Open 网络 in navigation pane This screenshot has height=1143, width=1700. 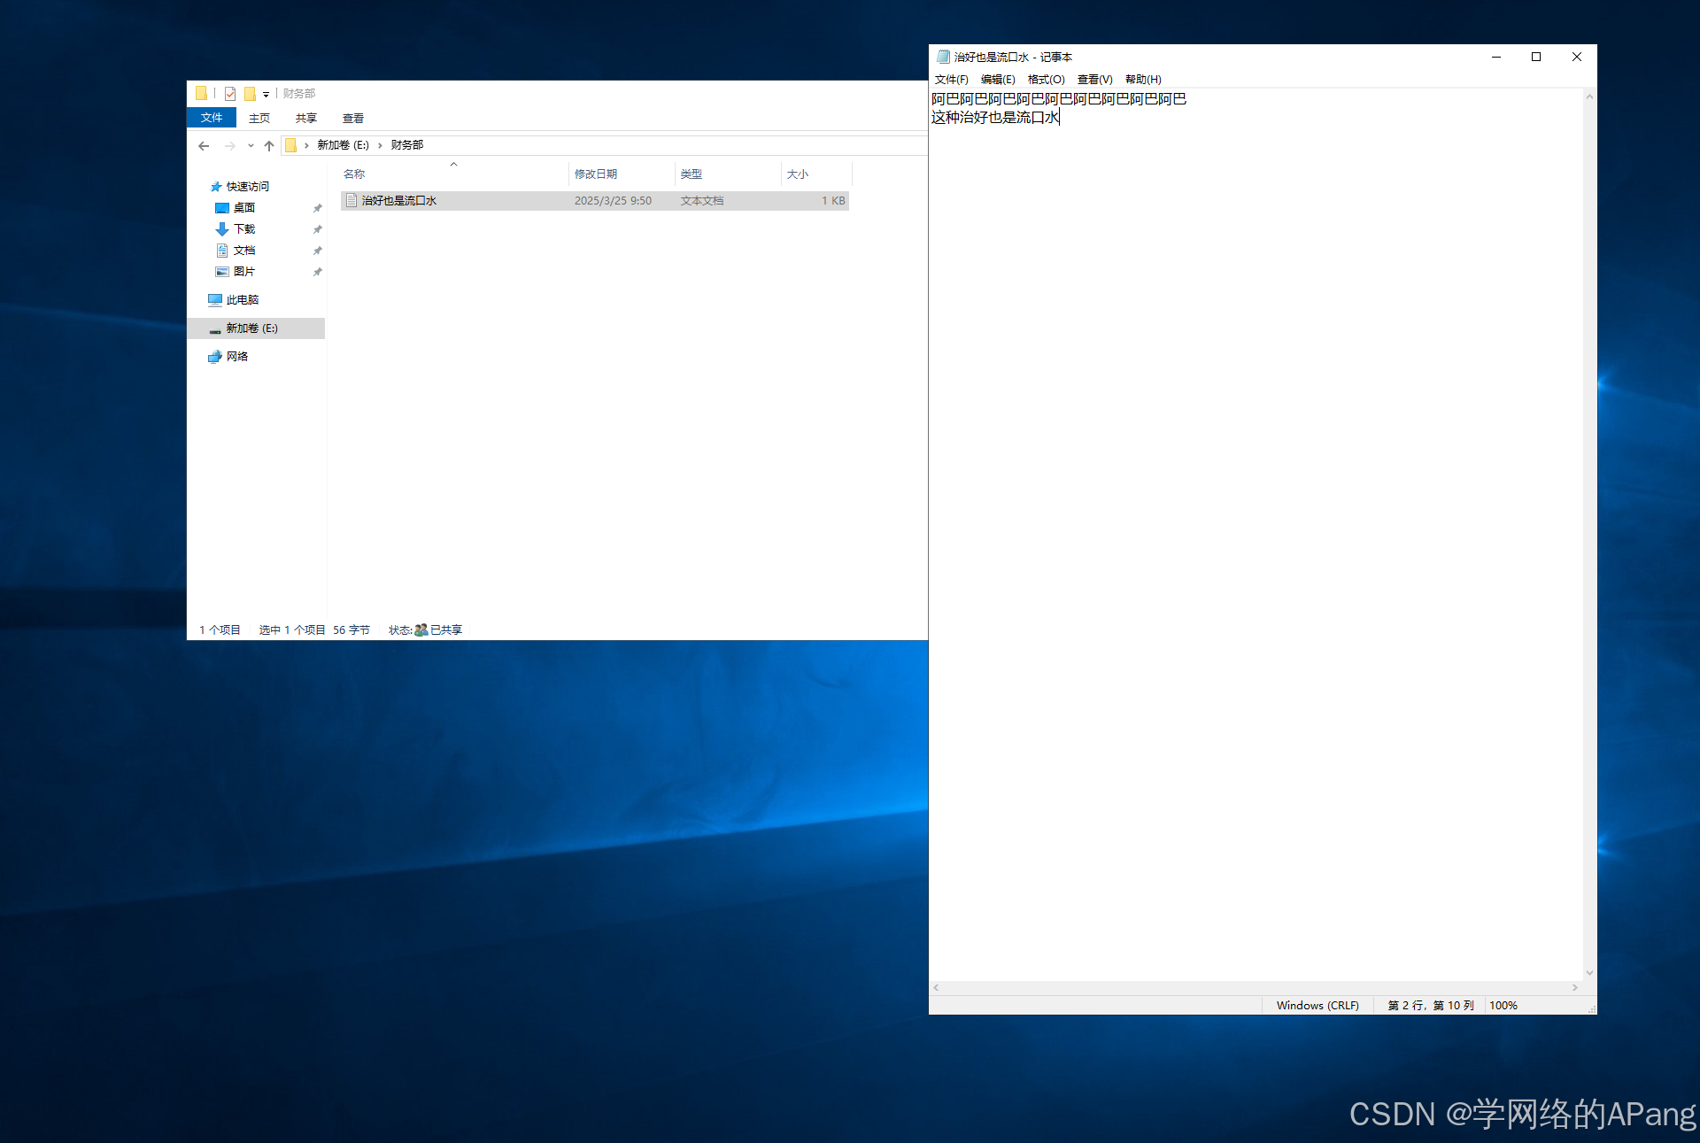pyautogui.click(x=236, y=357)
